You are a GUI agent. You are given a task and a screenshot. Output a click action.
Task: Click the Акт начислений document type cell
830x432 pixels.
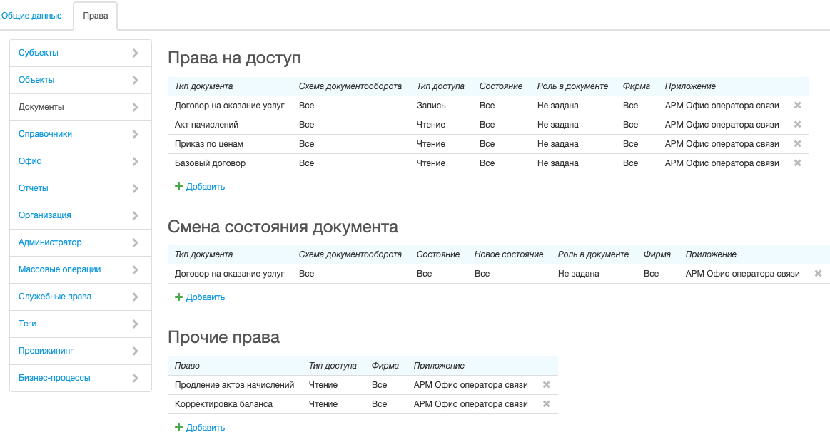tap(206, 125)
